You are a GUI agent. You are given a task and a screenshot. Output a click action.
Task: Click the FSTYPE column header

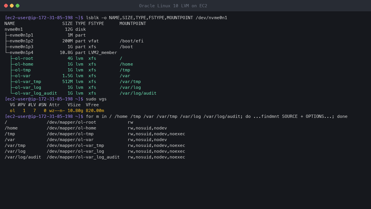(96, 24)
